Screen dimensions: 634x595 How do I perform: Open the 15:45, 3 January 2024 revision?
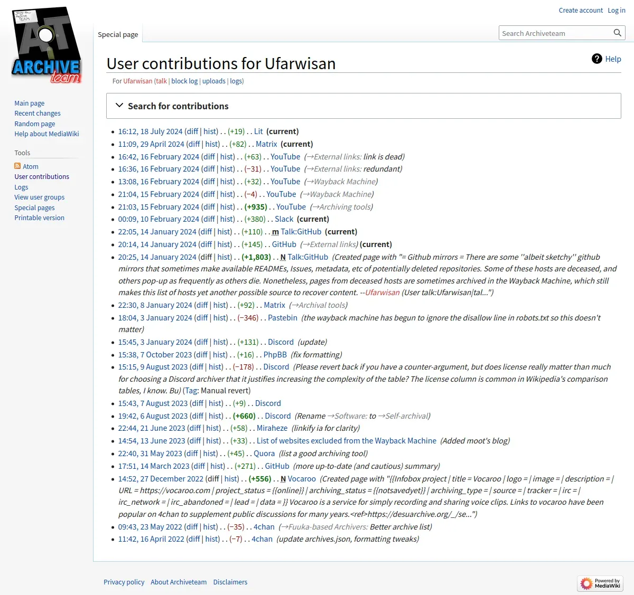pos(155,342)
